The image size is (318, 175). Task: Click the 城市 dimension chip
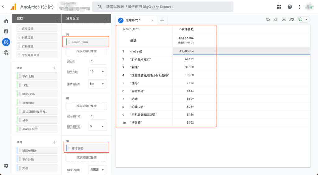(x=37, y=120)
